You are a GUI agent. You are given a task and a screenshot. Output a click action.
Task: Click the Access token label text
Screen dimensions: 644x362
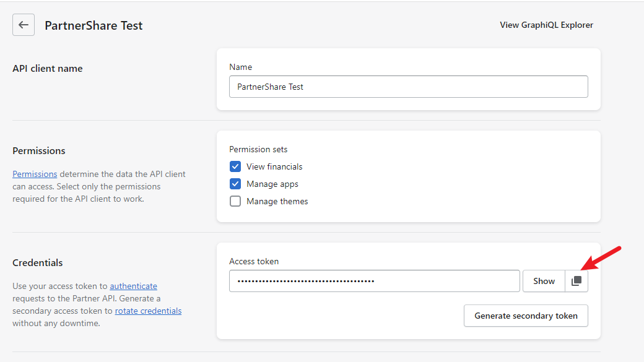pos(254,261)
